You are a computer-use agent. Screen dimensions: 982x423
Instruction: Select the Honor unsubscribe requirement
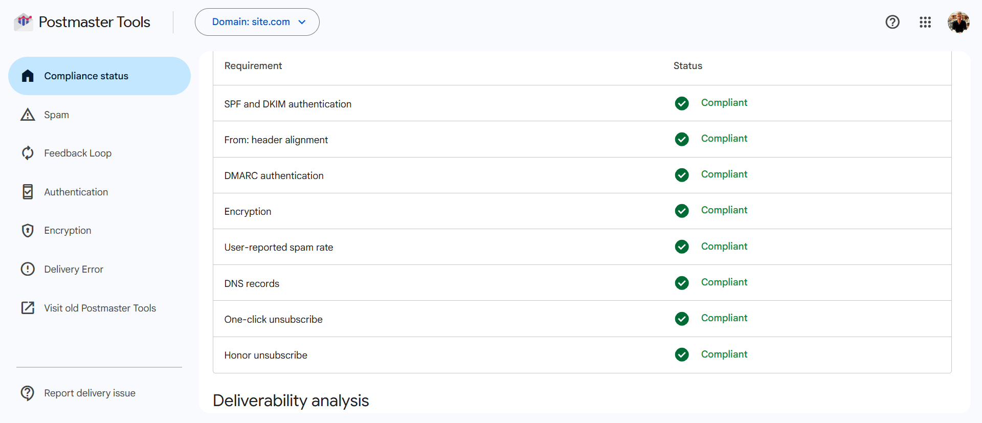tap(582, 354)
